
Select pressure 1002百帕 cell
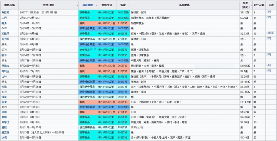(x=123, y=13)
